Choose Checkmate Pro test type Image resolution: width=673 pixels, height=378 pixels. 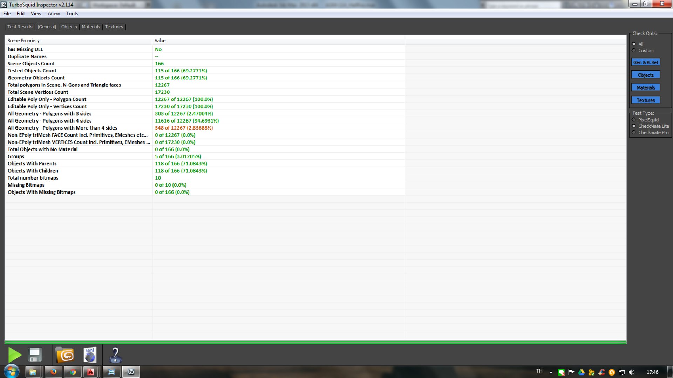[x=634, y=132]
